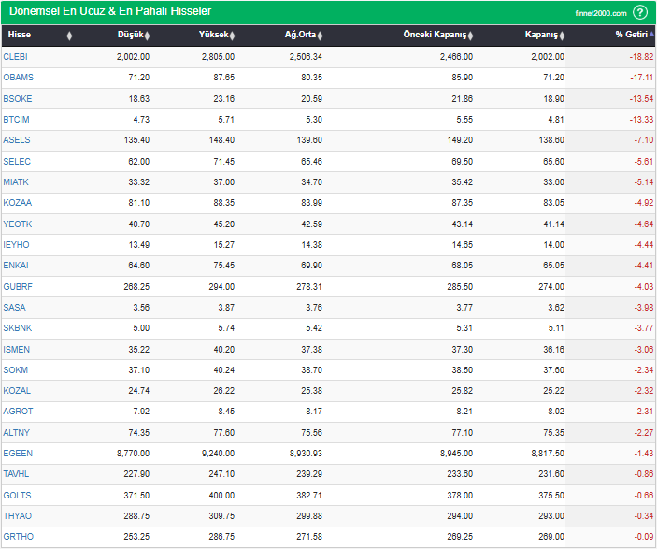
Task: Open SKBNK stock link
Action: (x=18, y=328)
